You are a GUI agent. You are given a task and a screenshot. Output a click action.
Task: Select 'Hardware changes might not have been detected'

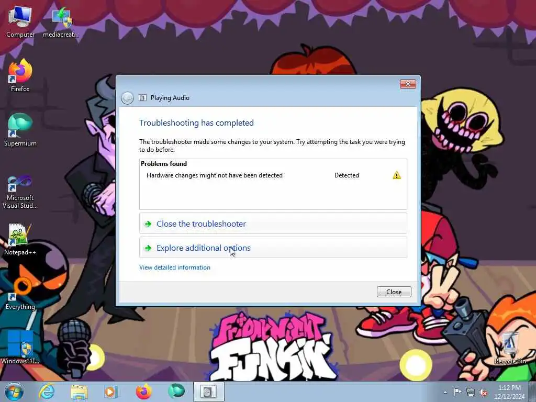tap(215, 175)
